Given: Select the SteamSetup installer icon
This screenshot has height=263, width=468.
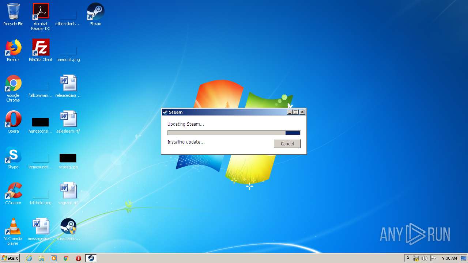Looking at the screenshot, I should coord(68,229).
